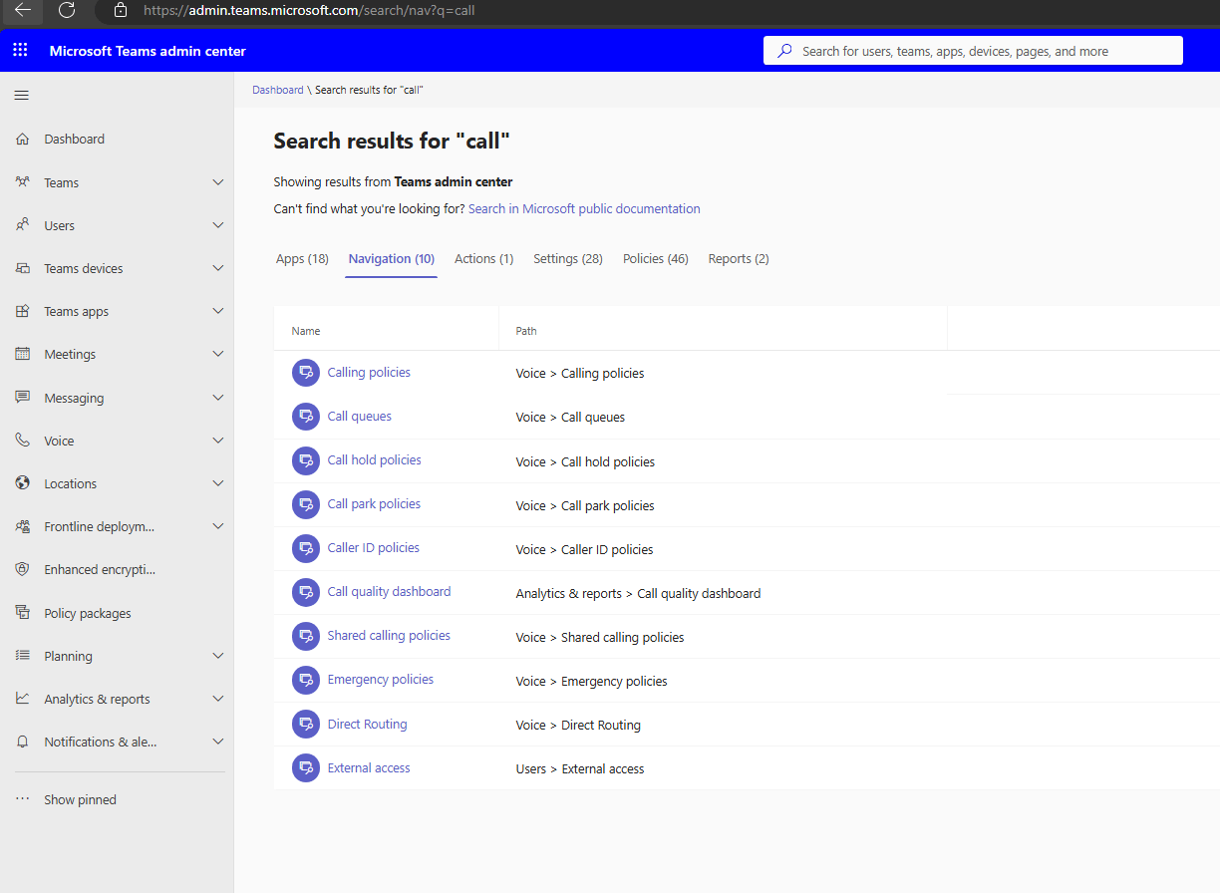The image size is (1220, 893).
Task: Click the Call quality dashboard row icon
Action: (306, 593)
